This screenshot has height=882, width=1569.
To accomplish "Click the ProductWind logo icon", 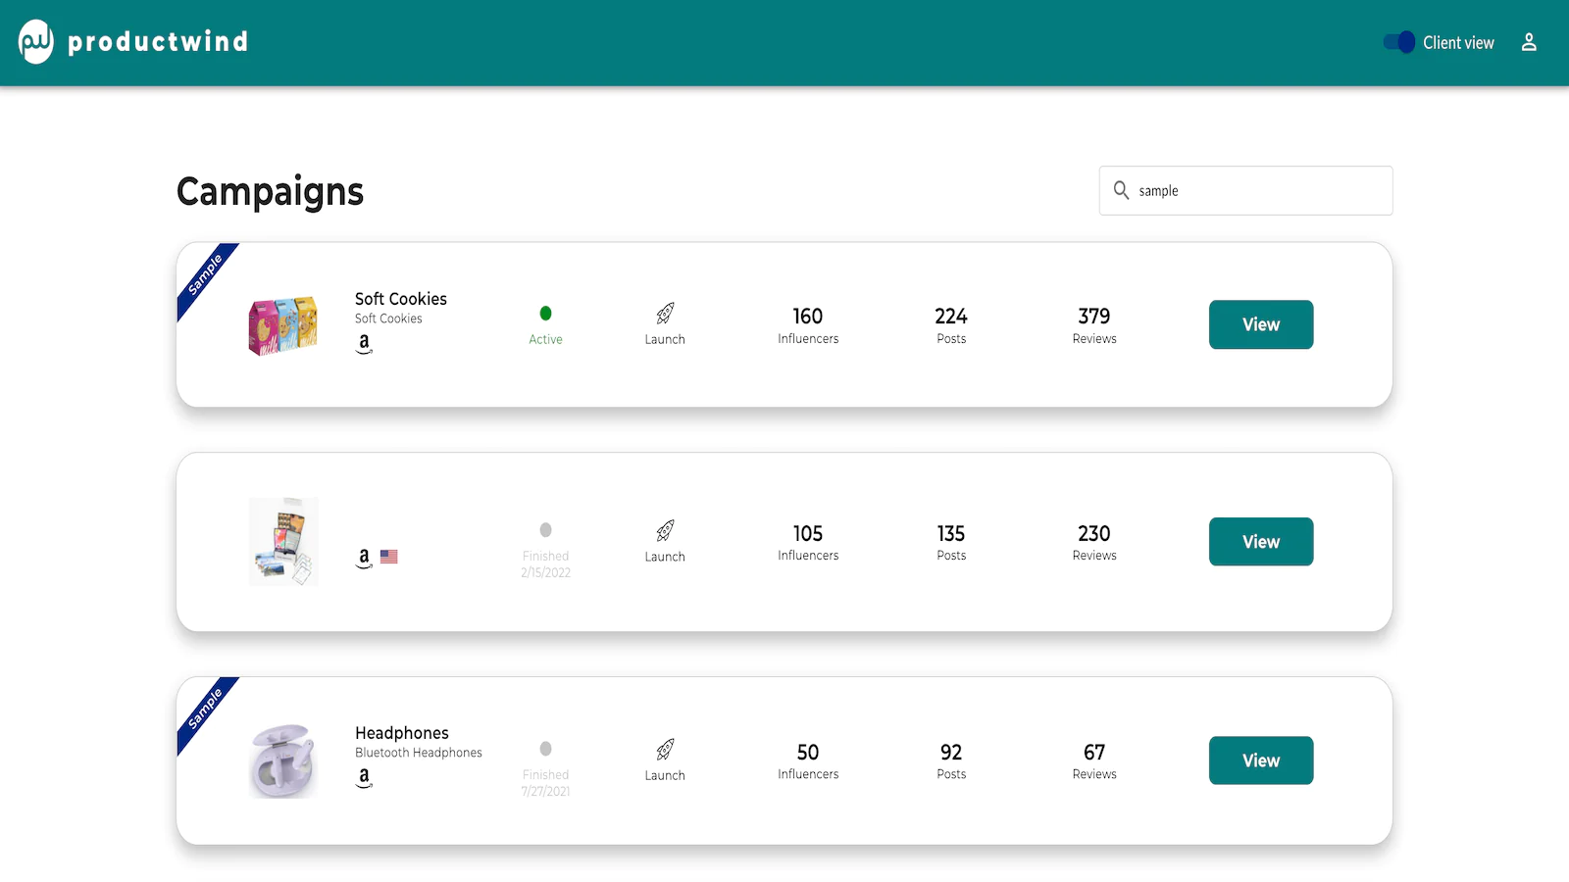I will click(x=36, y=41).
